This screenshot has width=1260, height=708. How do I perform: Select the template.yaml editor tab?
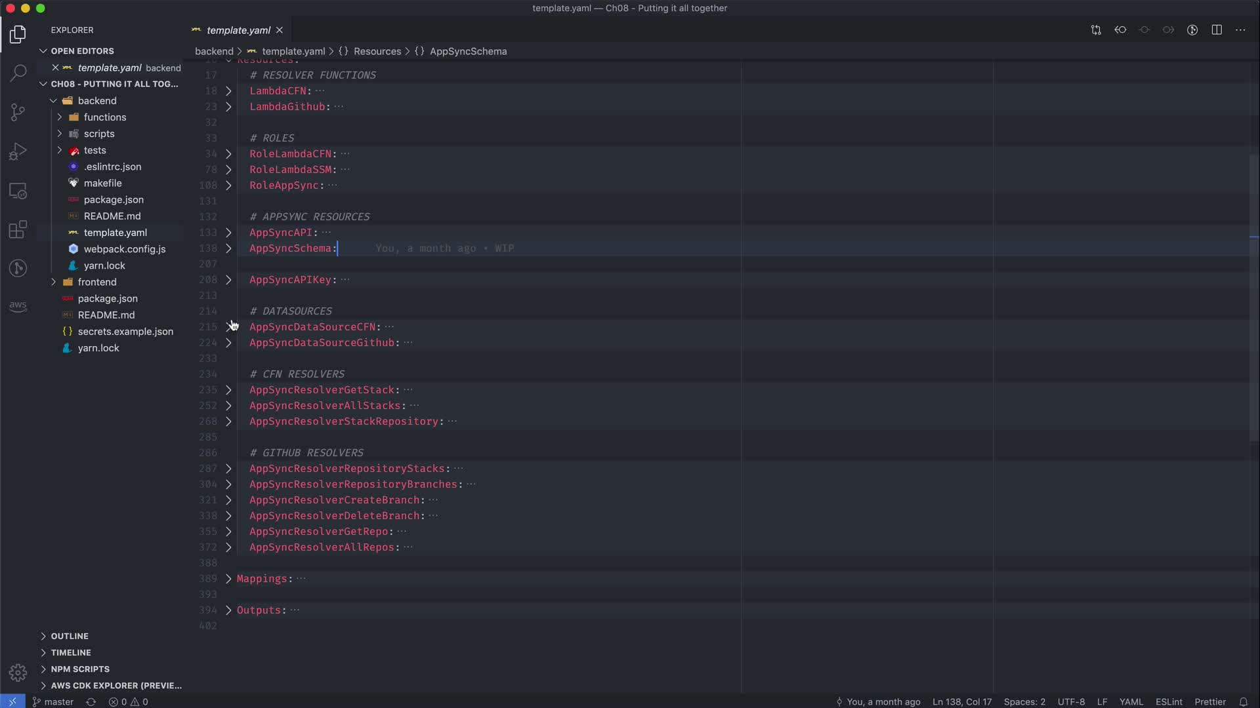(x=238, y=30)
